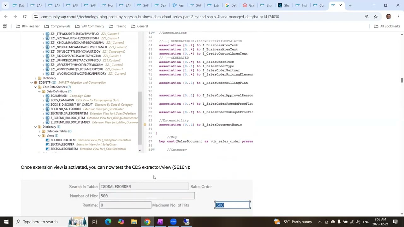Open the BTP-FreeTier bookmark folder
This screenshot has height=227, width=404.
click(28, 26)
